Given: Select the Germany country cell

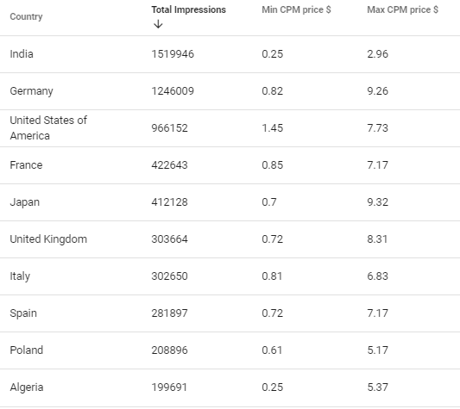Looking at the screenshot, I should pos(31,91).
